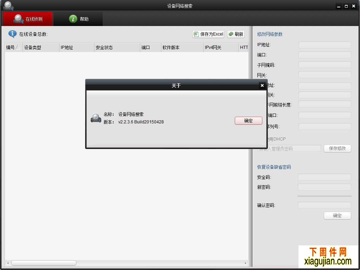Click the 端口 input field
The image size is (360, 270).
point(324,55)
